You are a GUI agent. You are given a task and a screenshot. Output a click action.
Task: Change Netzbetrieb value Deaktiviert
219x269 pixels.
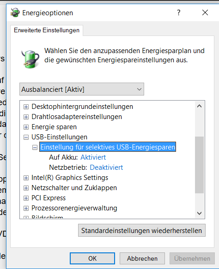coord(106,167)
